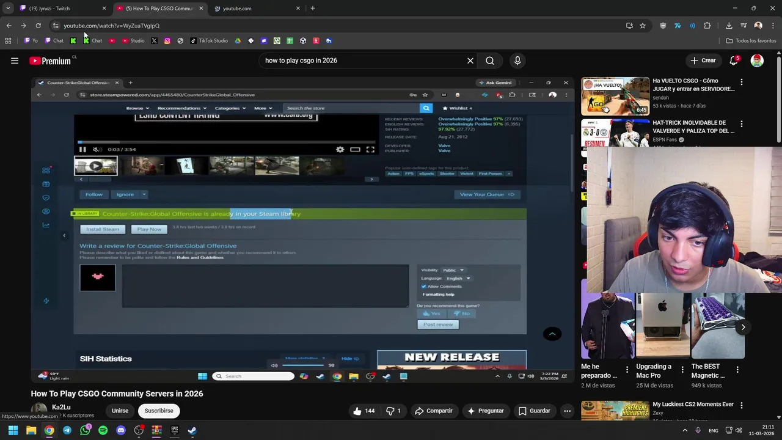Open options for Upgrading a Mac Pro short
Image resolution: width=782 pixels, height=440 pixels.
(682, 370)
